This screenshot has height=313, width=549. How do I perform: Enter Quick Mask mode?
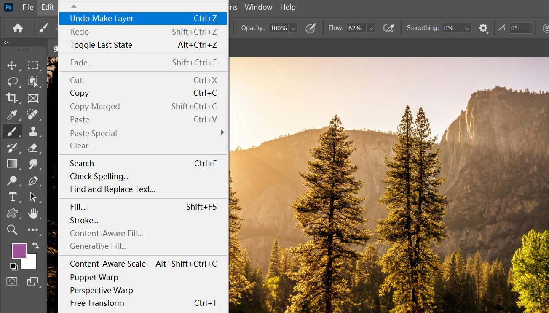[x=12, y=281]
